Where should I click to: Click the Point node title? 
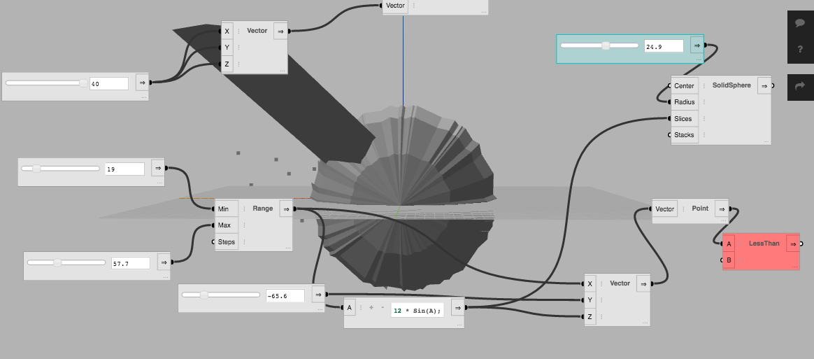coord(700,209)
